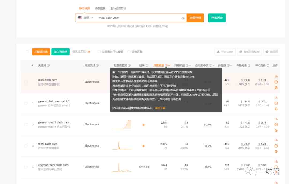Click Google G icon in highlighted mini dash cam row
This screenshot has height=184, width=289.
[276, 88]
